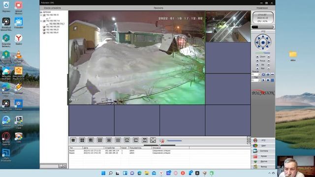315x177 pixels.
Task: Click the Дата column header in log
Action: 93,147
